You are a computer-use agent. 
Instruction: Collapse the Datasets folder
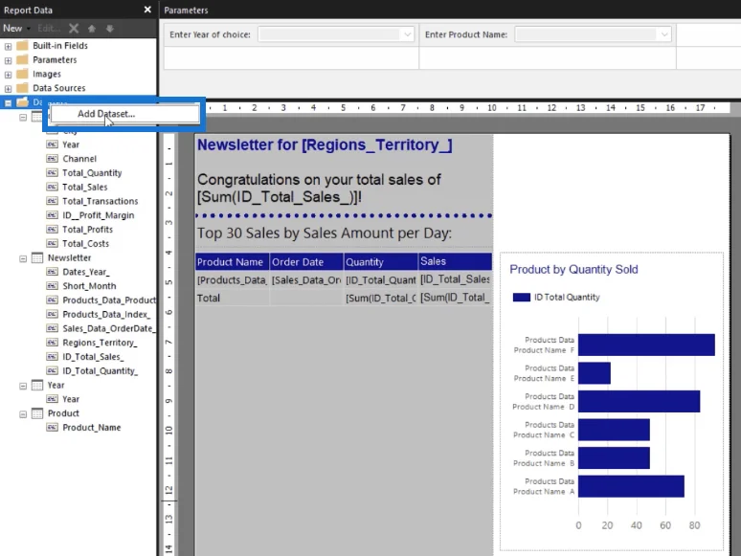click(8, 103)
